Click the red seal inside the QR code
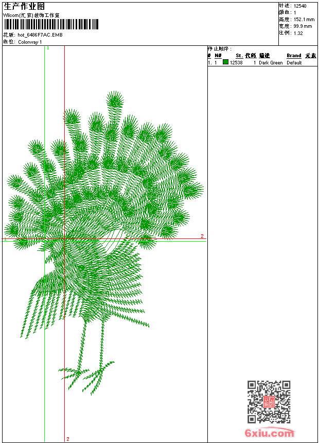 tap(269, 402)
